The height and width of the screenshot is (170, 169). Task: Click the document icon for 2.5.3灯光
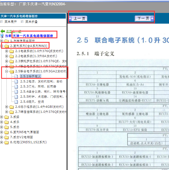pos(16,86)
